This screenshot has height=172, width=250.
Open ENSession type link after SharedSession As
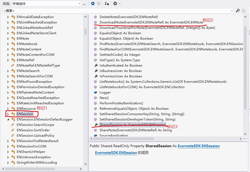tap(210, 146)
